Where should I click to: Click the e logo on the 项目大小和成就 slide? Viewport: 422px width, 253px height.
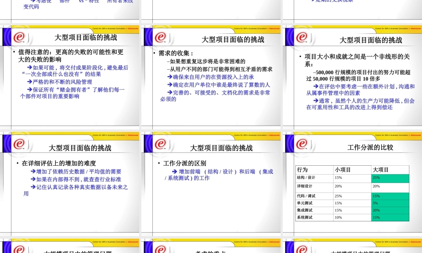[x=302, y=37]
